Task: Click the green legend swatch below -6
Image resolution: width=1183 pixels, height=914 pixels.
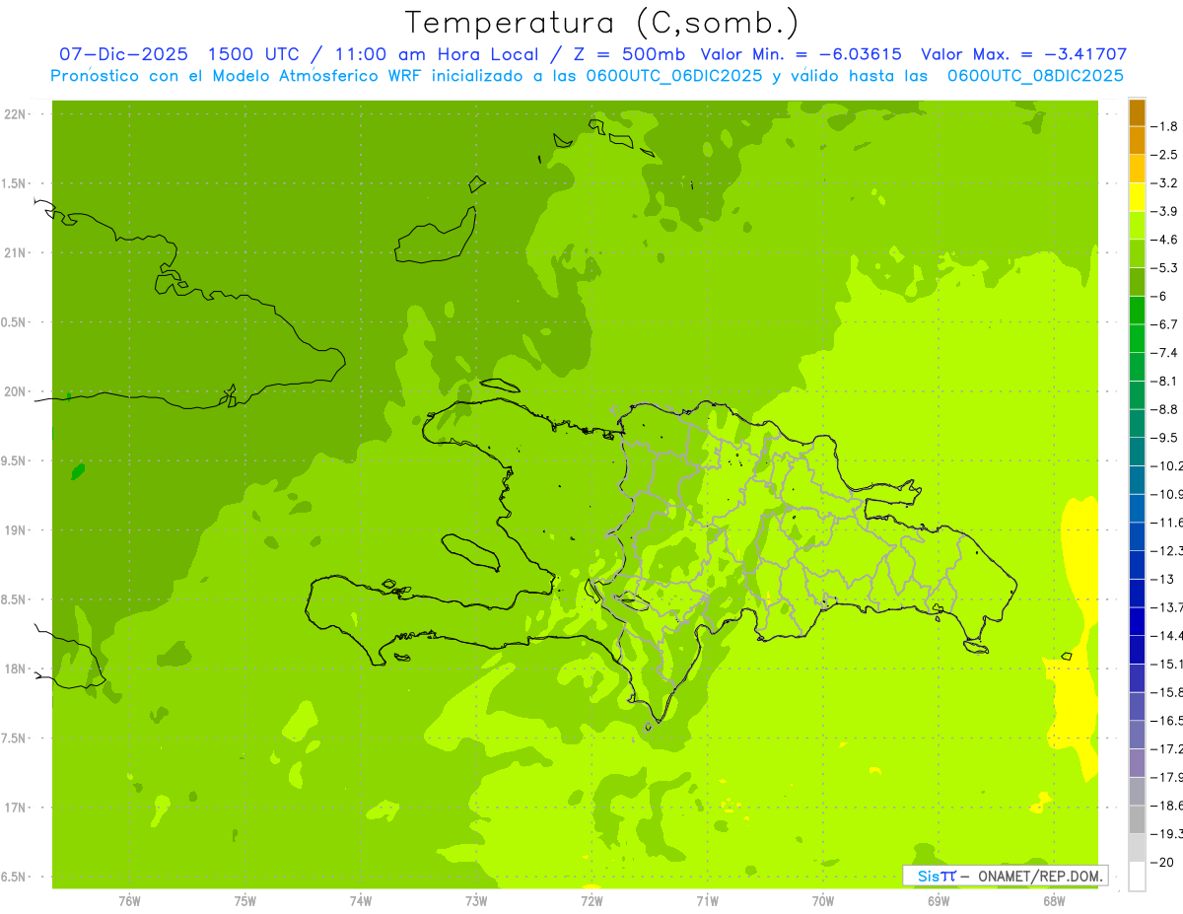Action: click(1137, 311)
